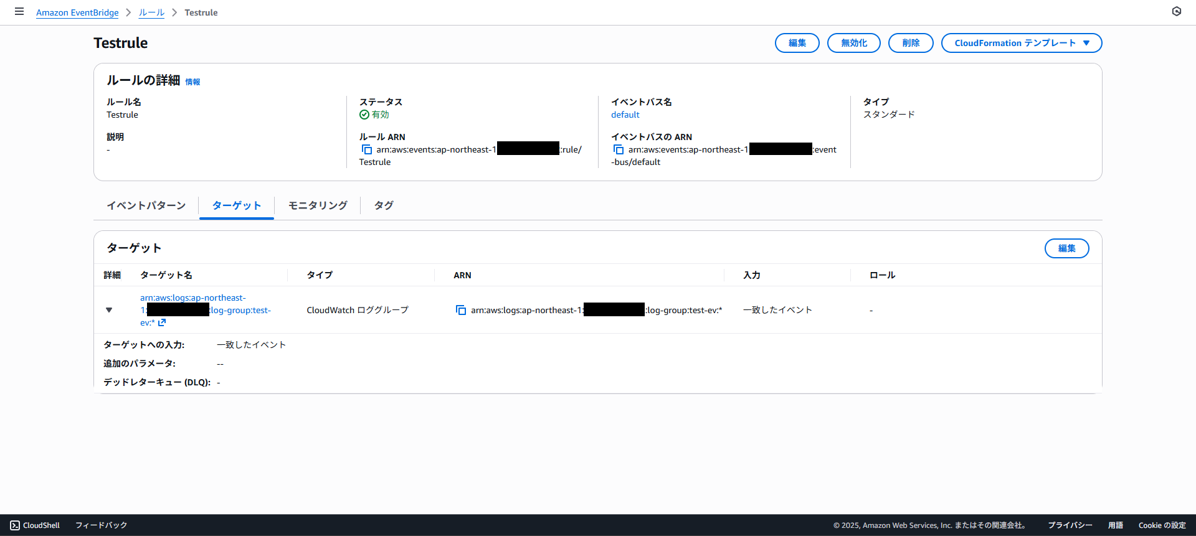Click the 編集 button at page top
Viewport: 1196px width, 536px height.
point(797,43)
